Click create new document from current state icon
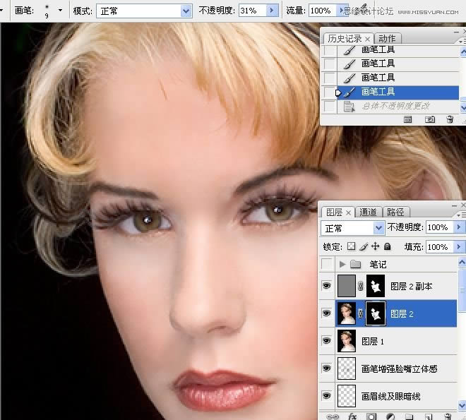This screenshot has width=466, height=420. coord(407,120)
